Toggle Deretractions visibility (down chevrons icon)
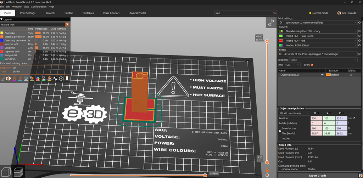The height and width of the screenshot is (178, 363). 20,79
